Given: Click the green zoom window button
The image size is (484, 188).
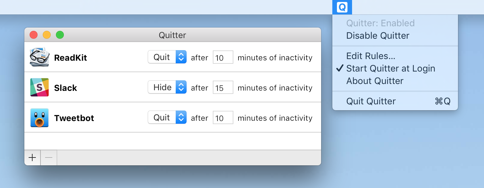Looking at the screenshot, I should (x=60, y=35).
